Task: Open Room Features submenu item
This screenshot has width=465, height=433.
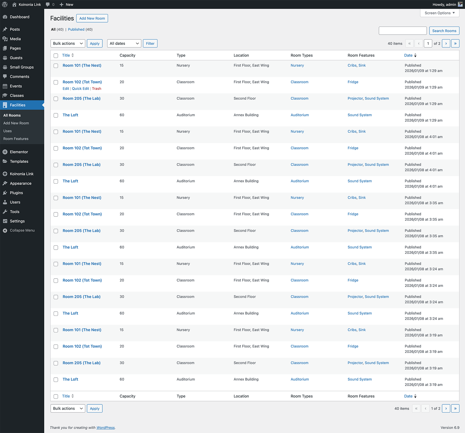Action: [x=16, y=139]
